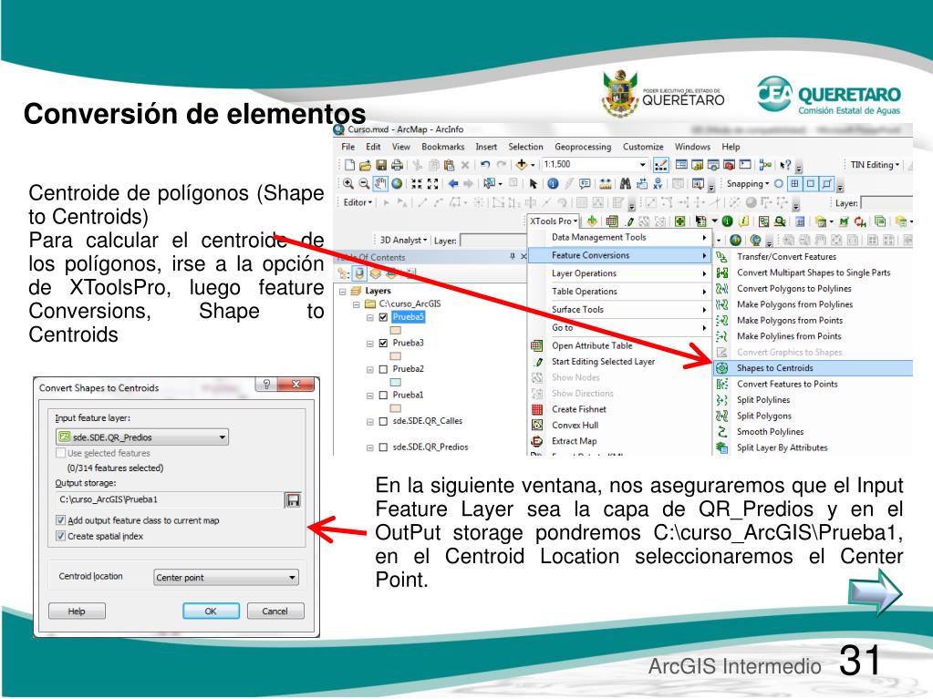Click the next slide arrow button
The height and width of the screenshot is (699, 933).
point(876,592)
